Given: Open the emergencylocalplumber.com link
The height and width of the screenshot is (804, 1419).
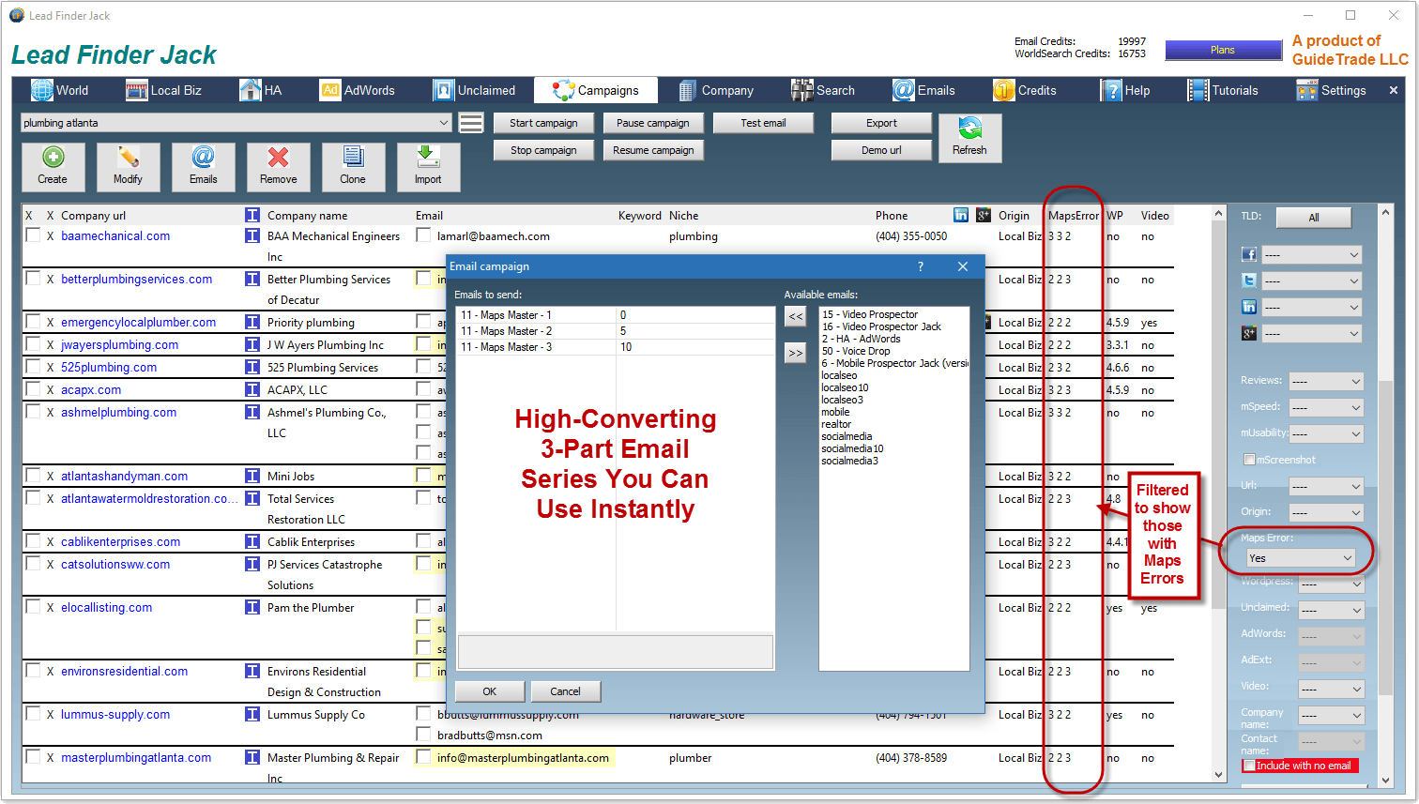Looking at the screenshot, I should coord(138,322).
